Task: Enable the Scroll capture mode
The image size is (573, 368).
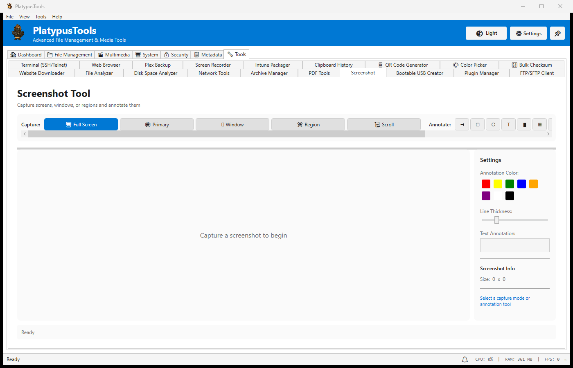Action: pos(384,124)
